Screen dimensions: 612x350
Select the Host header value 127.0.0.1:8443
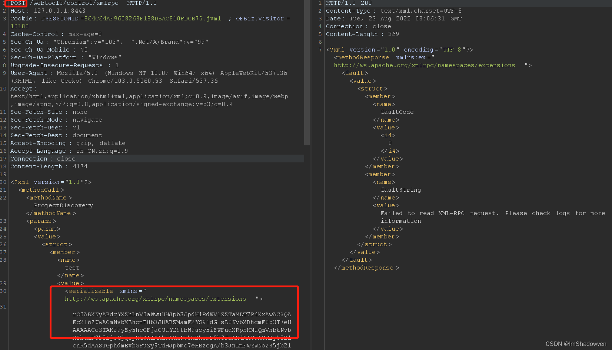pos(60,11)
